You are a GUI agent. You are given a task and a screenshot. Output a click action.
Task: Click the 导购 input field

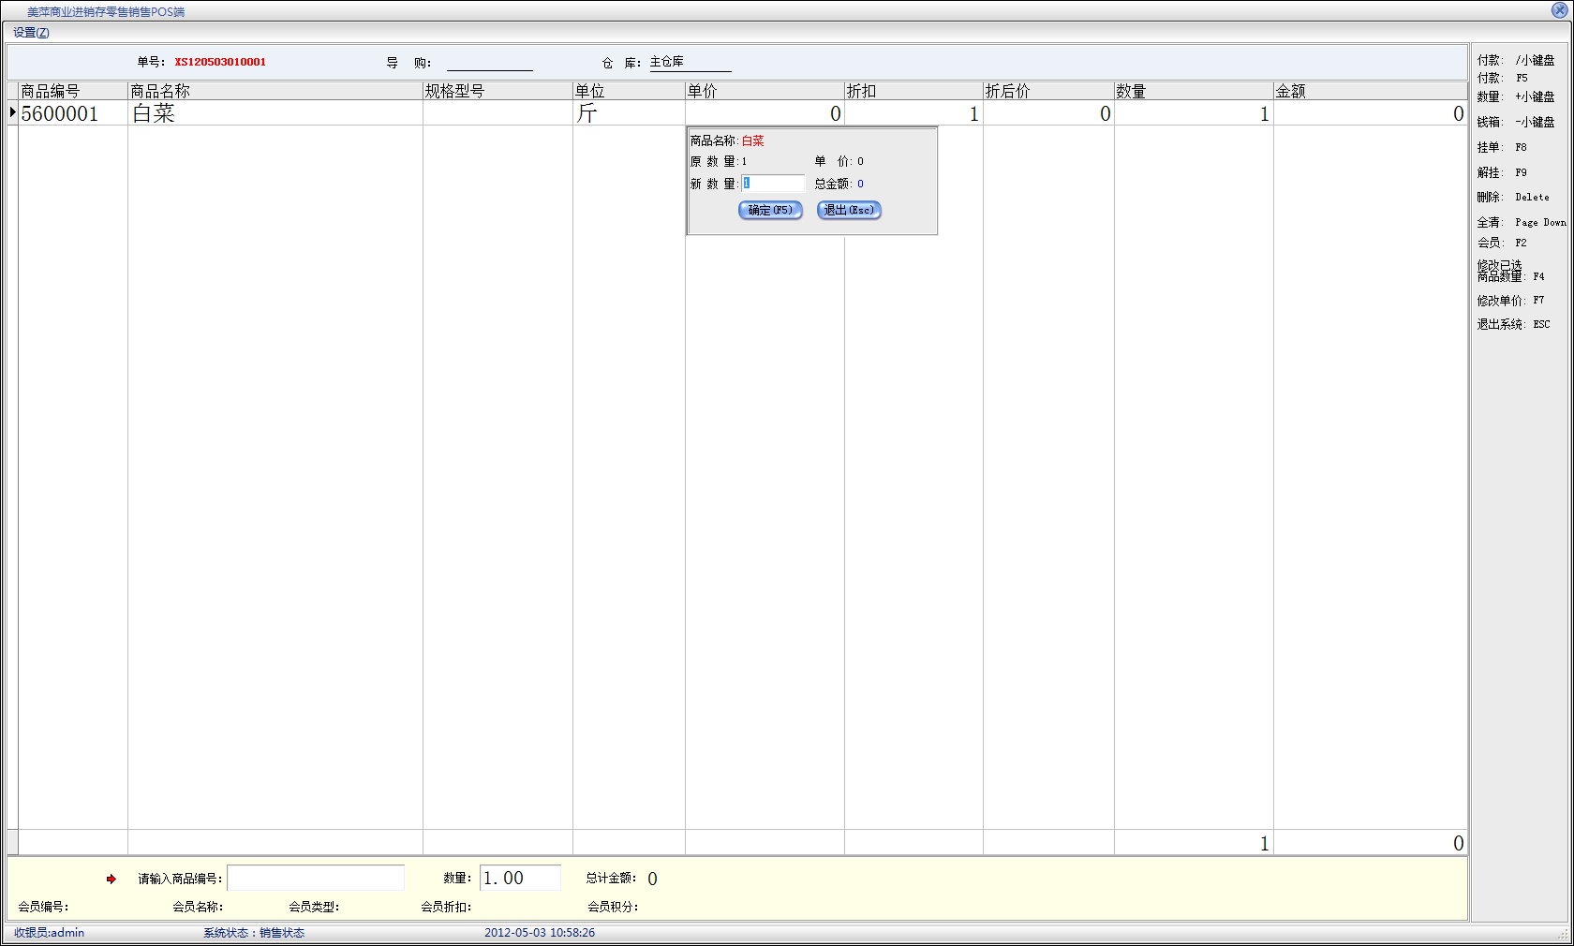pyautogui.click(x=489, y=63)
